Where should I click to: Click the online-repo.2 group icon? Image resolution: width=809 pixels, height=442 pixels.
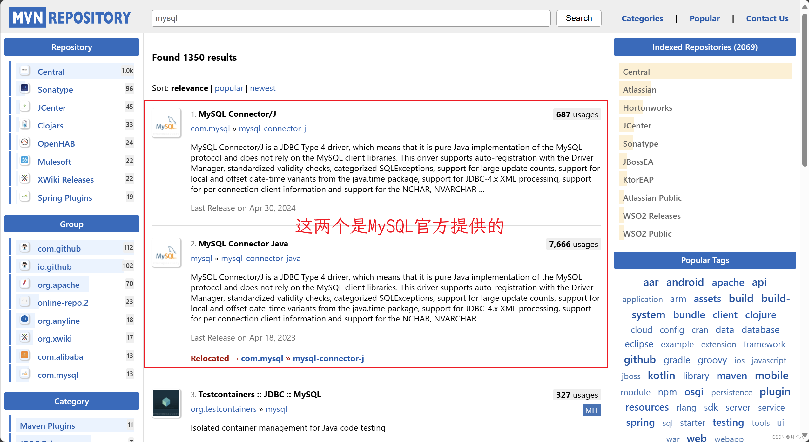click(24, 301)
